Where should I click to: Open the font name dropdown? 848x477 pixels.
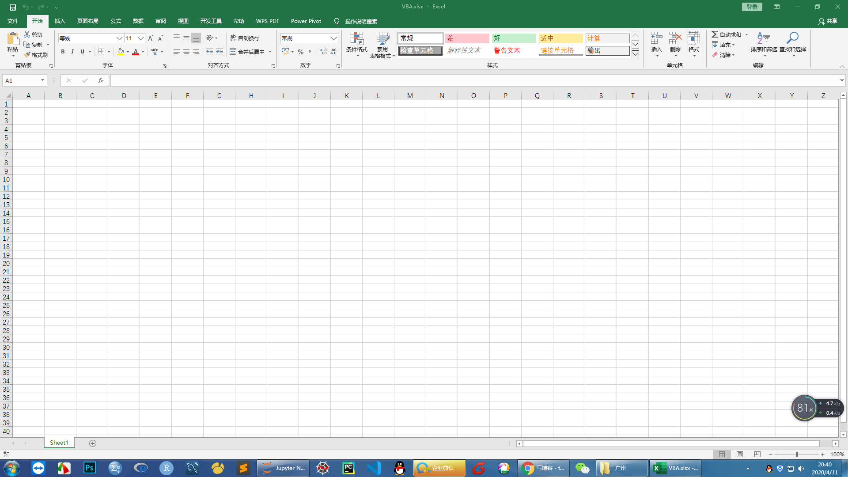[x=119, y=38]
